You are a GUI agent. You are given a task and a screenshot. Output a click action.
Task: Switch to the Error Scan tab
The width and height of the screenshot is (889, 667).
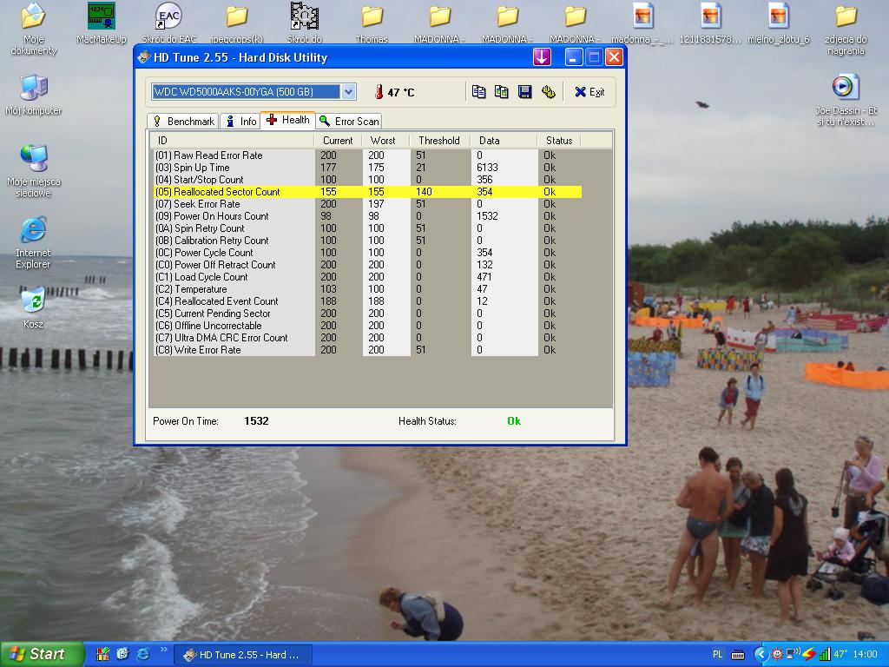pos(349,122)
